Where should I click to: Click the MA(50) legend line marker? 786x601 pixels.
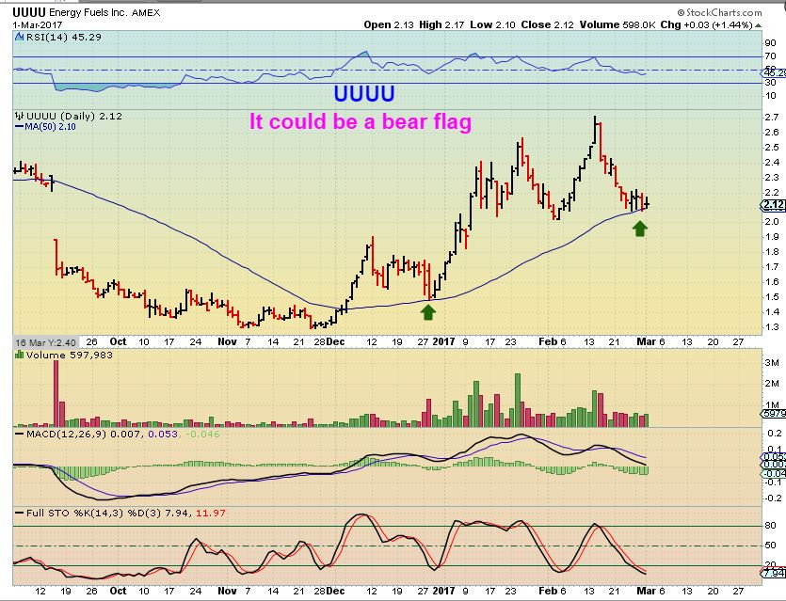(20, 127)
